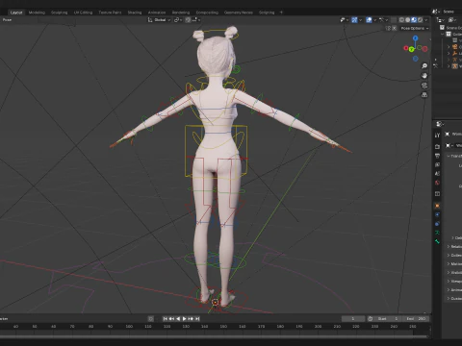Viewport: 462px width, 346px height.
Task: Toggle the camera view icon
Action: [424, 86]
